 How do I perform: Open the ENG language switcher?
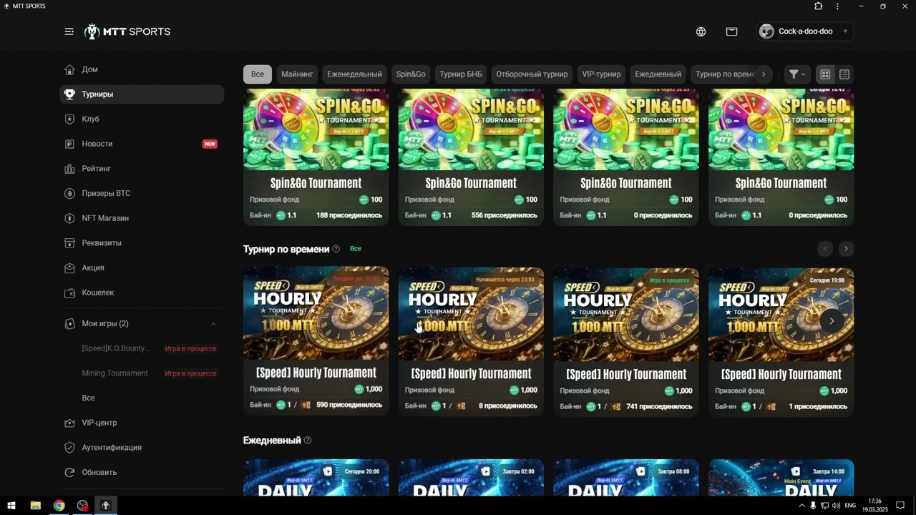coord(850,506)
